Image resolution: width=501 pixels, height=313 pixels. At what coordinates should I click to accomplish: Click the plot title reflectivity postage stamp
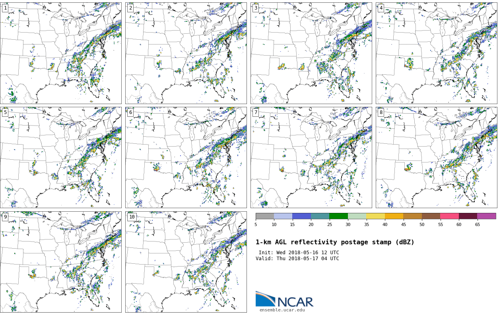(335, 242)
